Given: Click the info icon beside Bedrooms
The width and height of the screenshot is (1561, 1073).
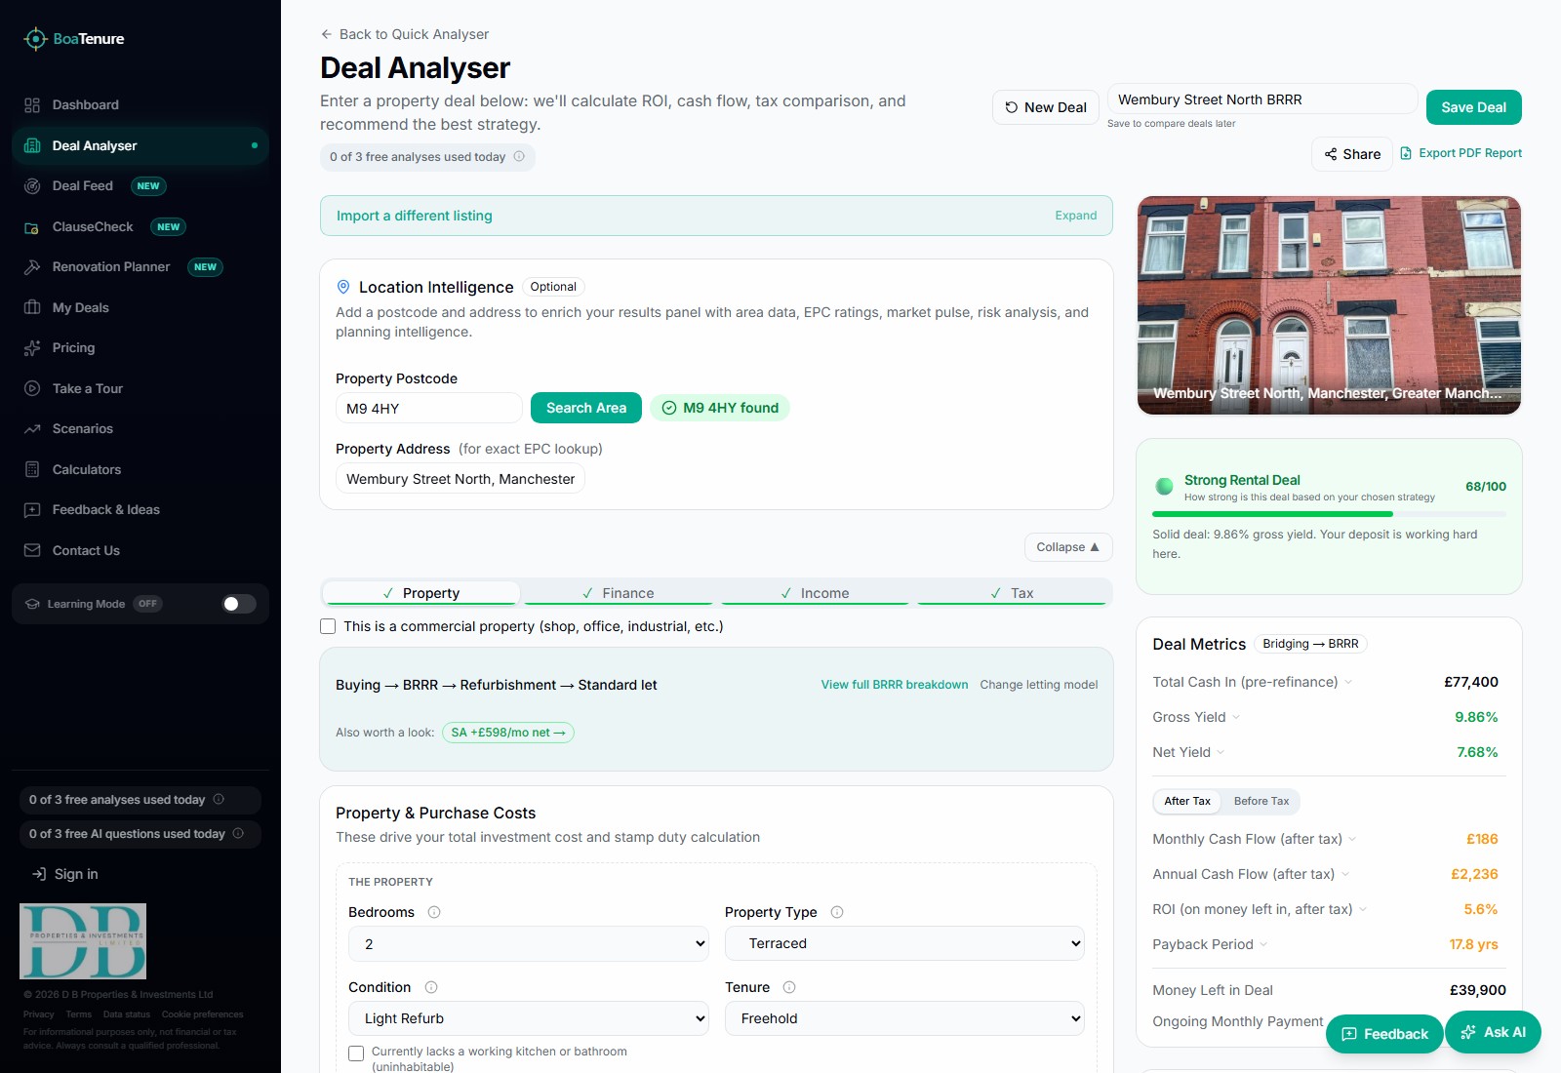Looking at the screenshot, I should [x=434, y=912].
